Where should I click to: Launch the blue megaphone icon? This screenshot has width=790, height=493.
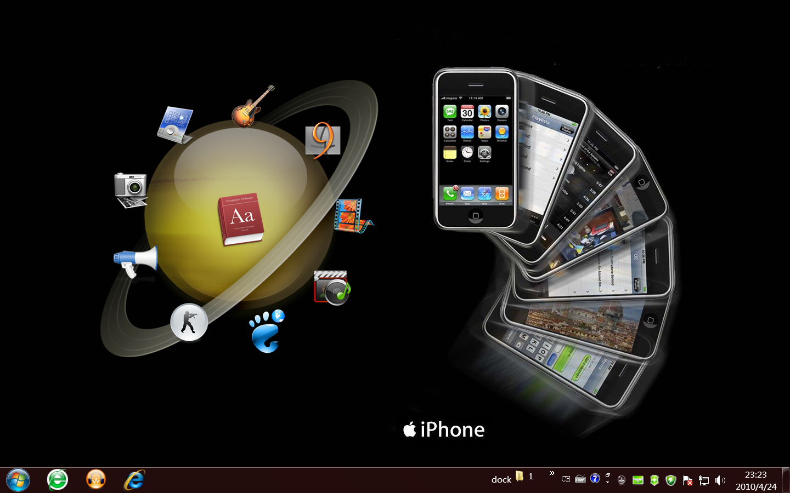coord(136,262)
